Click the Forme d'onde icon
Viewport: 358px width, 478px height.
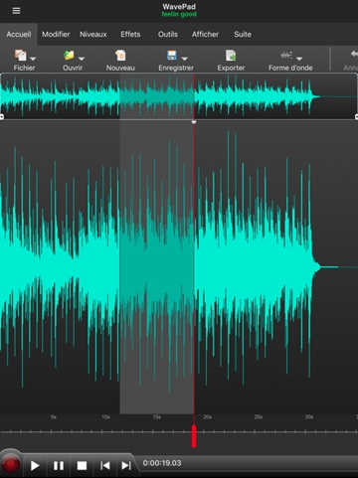coord(286,55)
